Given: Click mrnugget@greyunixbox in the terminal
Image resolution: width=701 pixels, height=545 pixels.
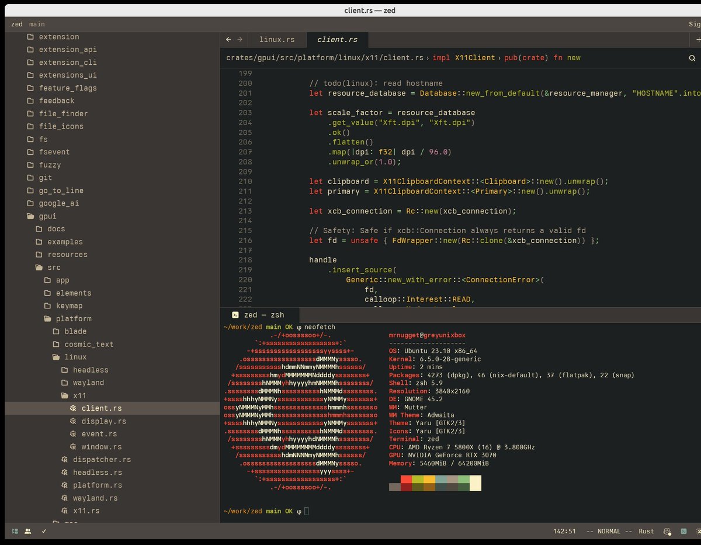Looking at the screenshot, I should coord(428,335).
